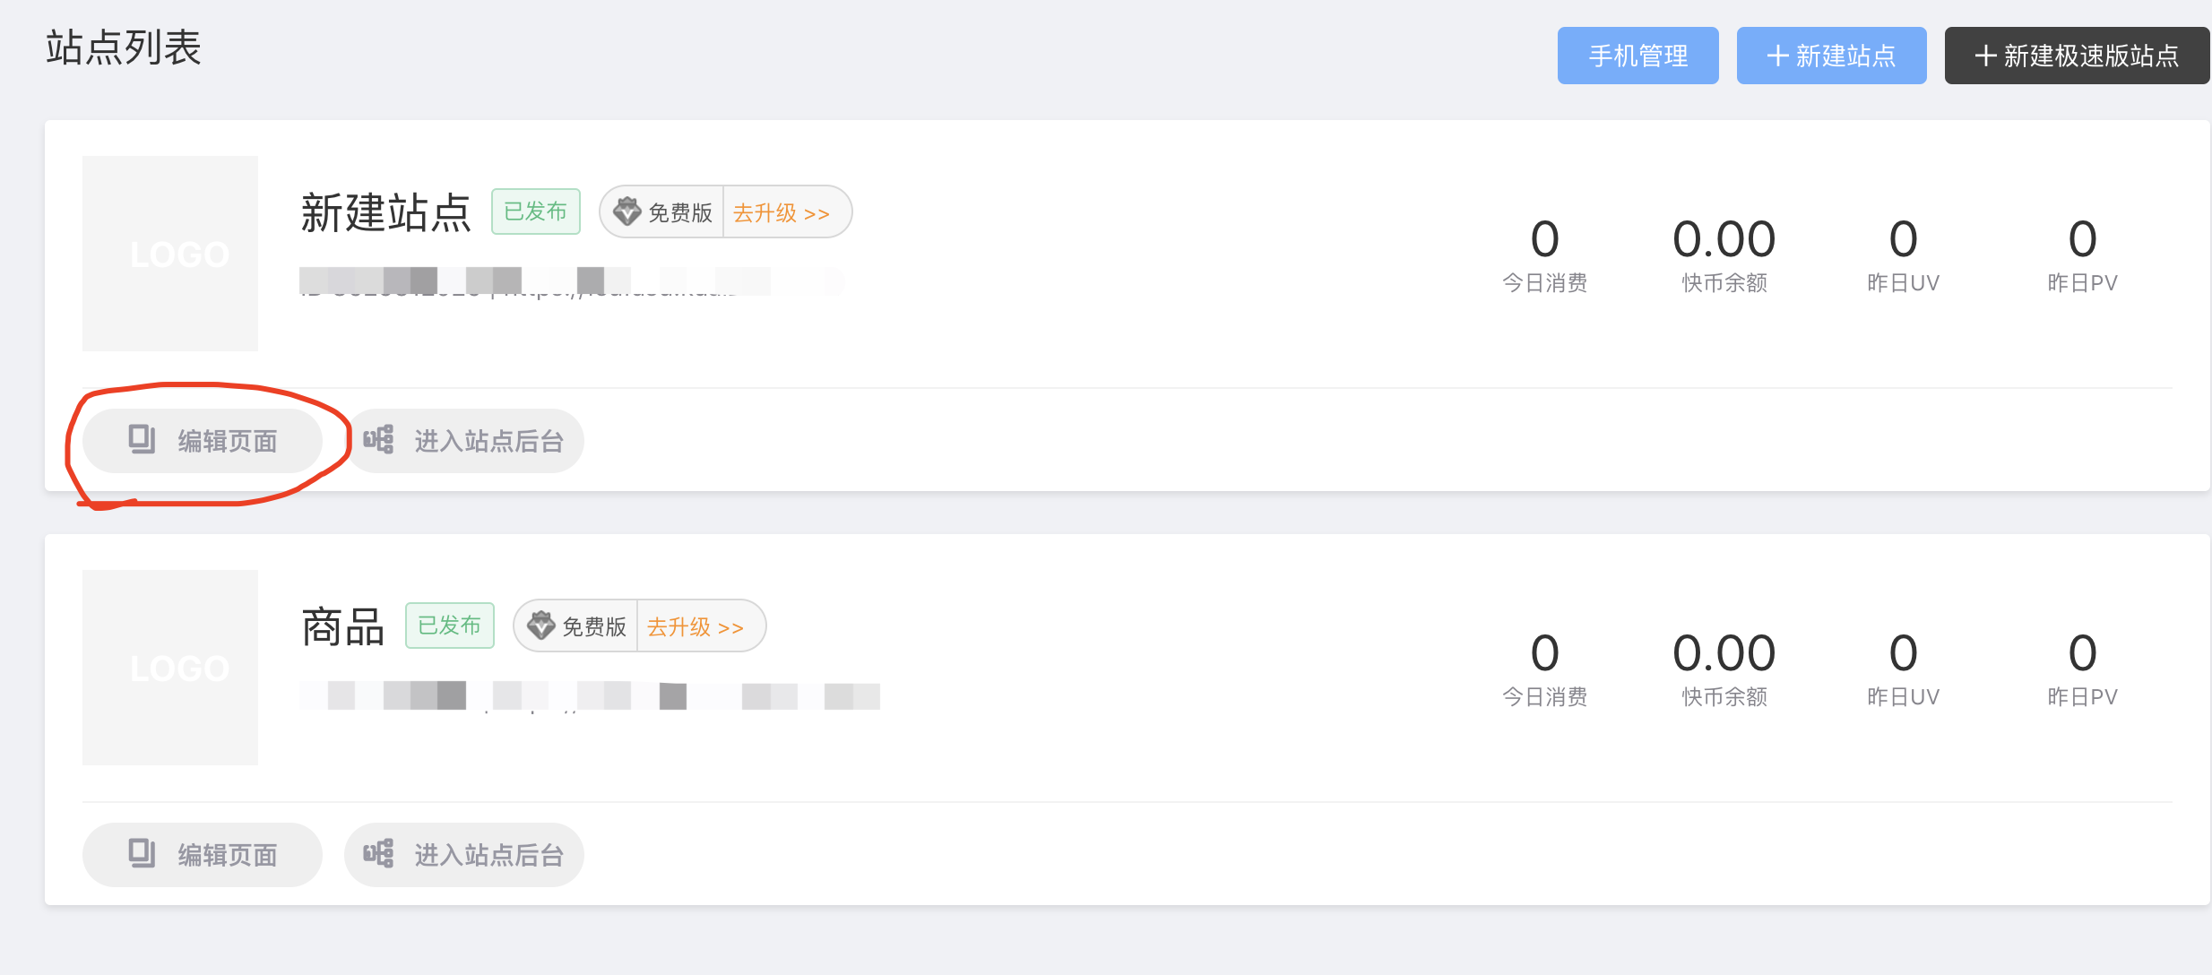Click the diamond icon beside 商品 免费版
Screen dimensions: 2212x975
(540, 626)
